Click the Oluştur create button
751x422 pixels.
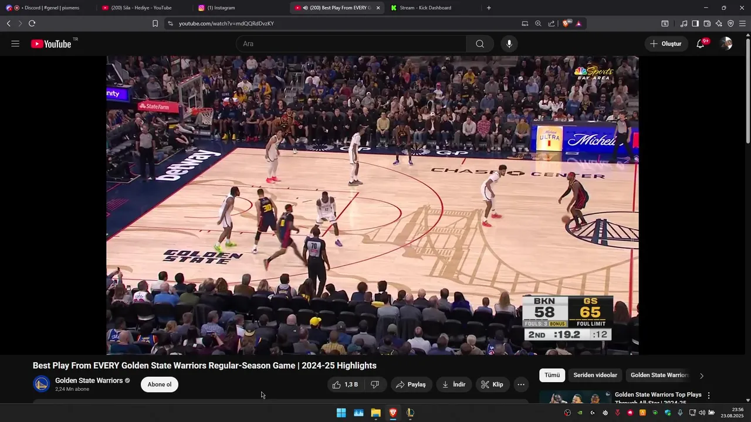[666, 44]
